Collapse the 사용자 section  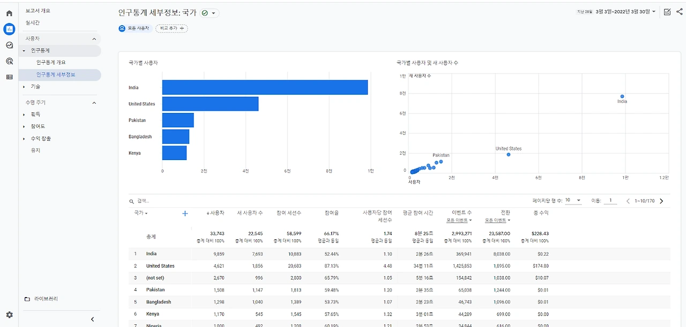point(94,39)
